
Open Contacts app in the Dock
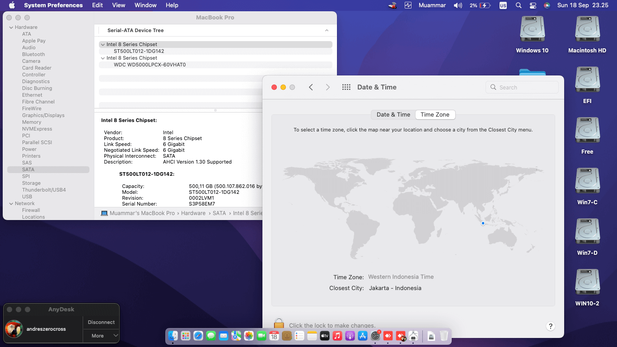point(287,336)
